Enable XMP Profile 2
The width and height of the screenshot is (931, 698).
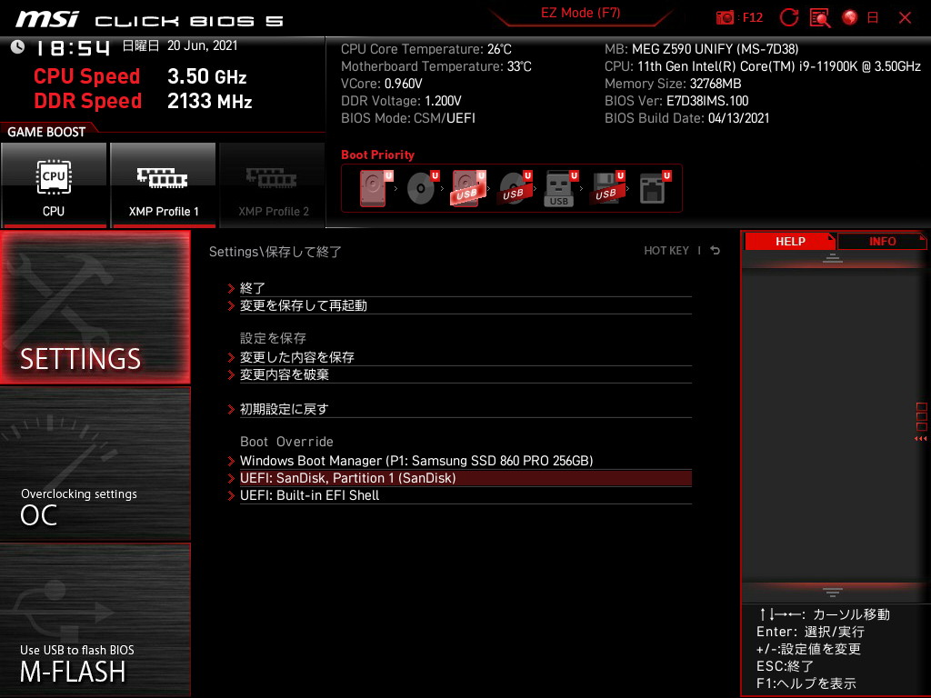[273, 184]
